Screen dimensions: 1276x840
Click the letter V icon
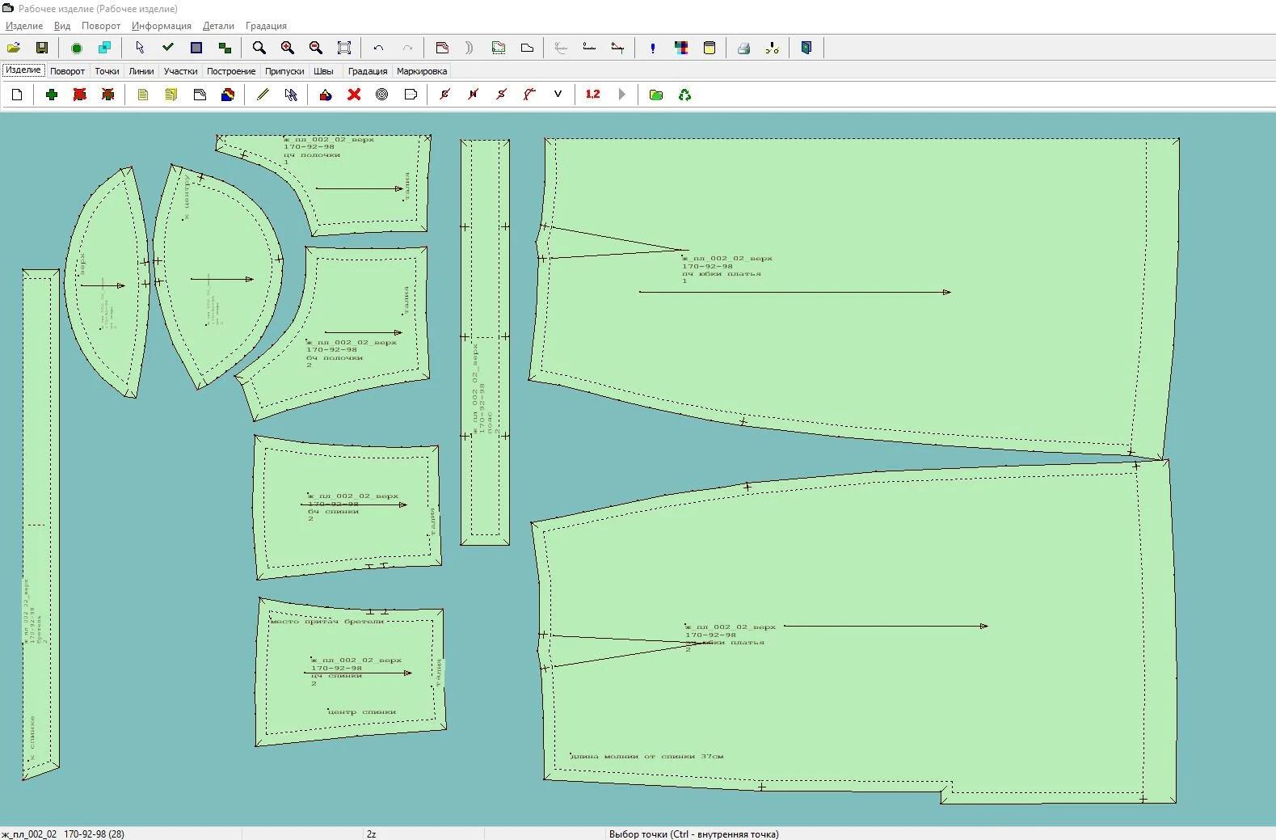[558, 95]
